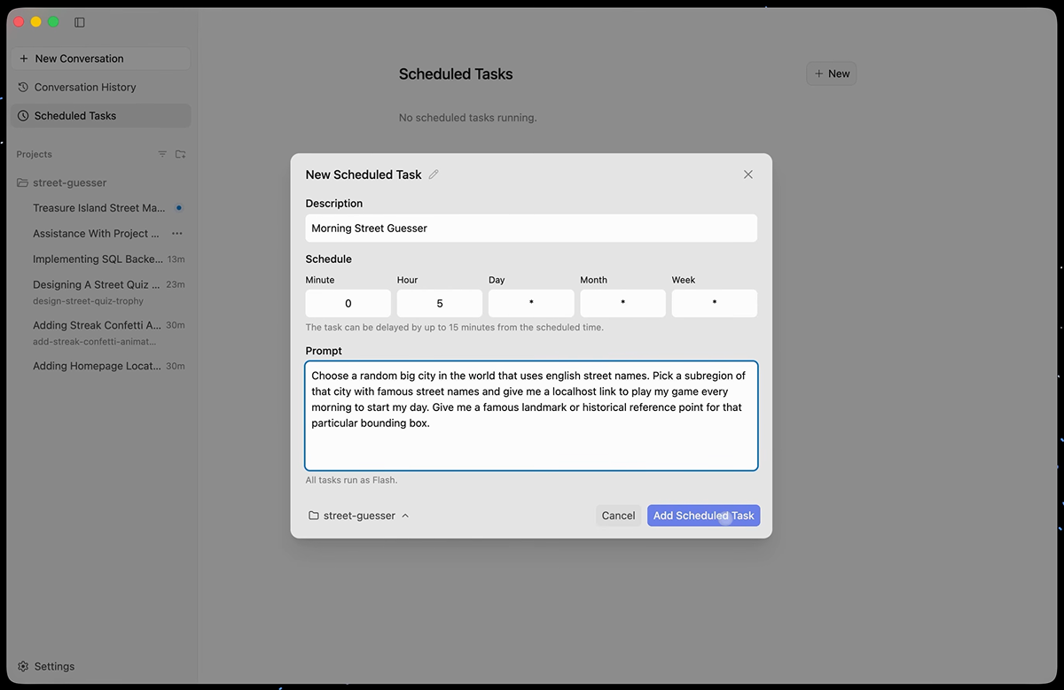The image size is (1064, 690).
Task: Open Adding Homepage Locat... conversation
Action: coord(98,366)
